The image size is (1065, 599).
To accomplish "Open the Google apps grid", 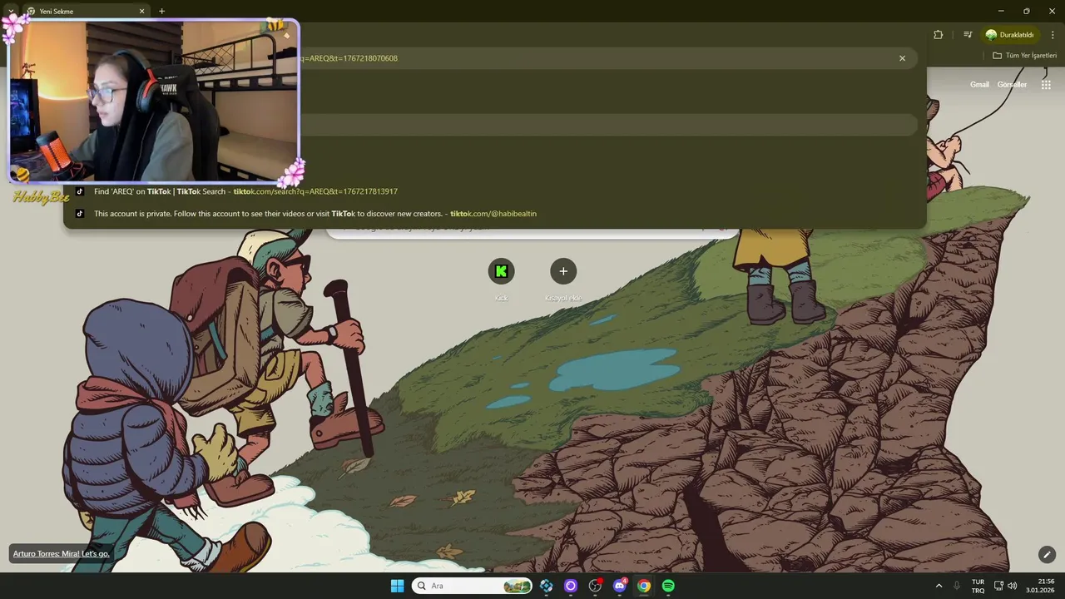I will tap(1046, 85).
